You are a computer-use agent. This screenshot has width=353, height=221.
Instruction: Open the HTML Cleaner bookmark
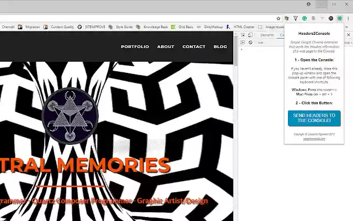(240, 27)
